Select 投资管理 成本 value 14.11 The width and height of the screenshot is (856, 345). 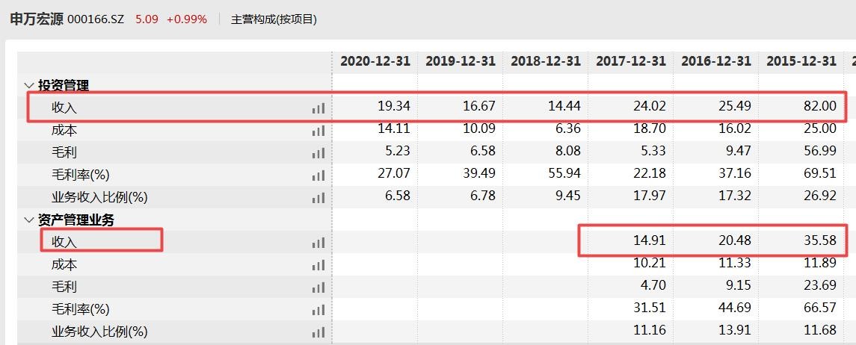click(394, 128)
